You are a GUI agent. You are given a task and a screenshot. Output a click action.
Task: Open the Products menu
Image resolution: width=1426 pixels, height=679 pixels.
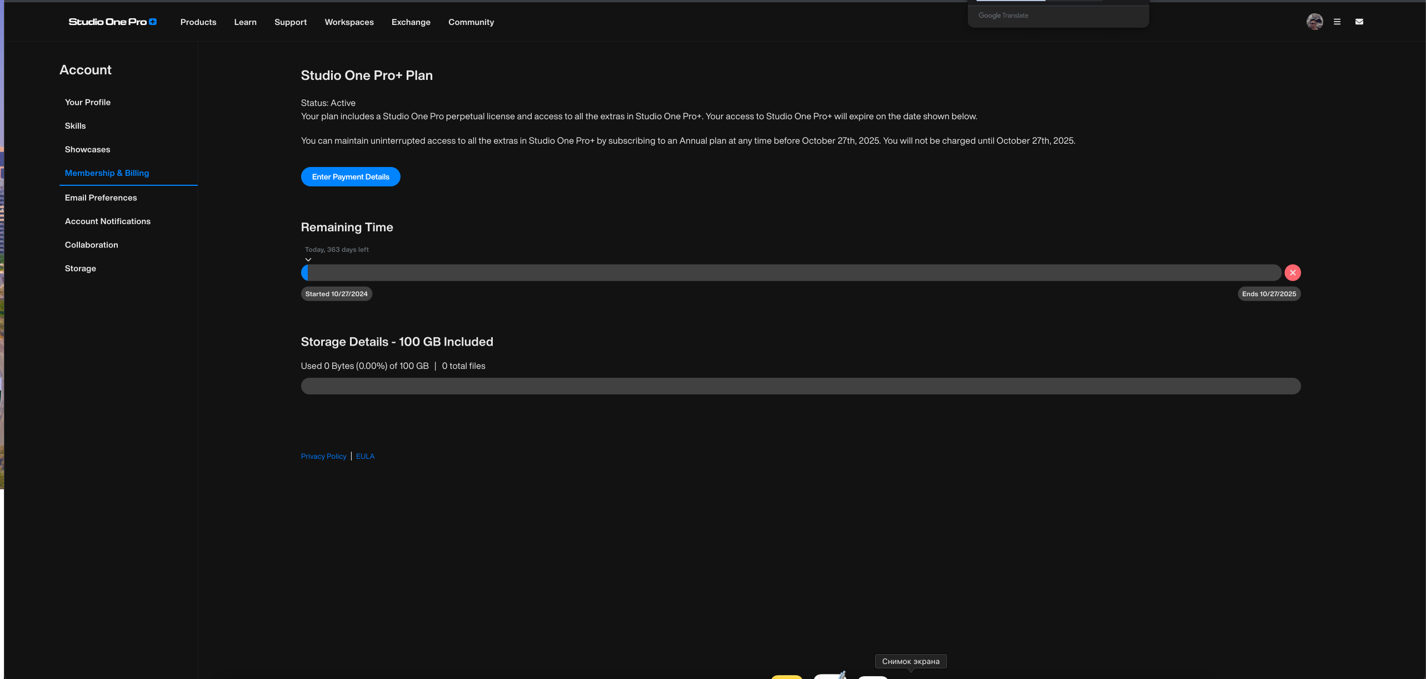(198, 22)
